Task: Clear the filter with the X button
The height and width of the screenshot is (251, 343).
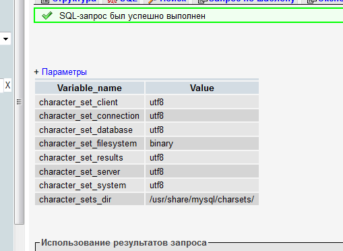Action: point(7,85)
